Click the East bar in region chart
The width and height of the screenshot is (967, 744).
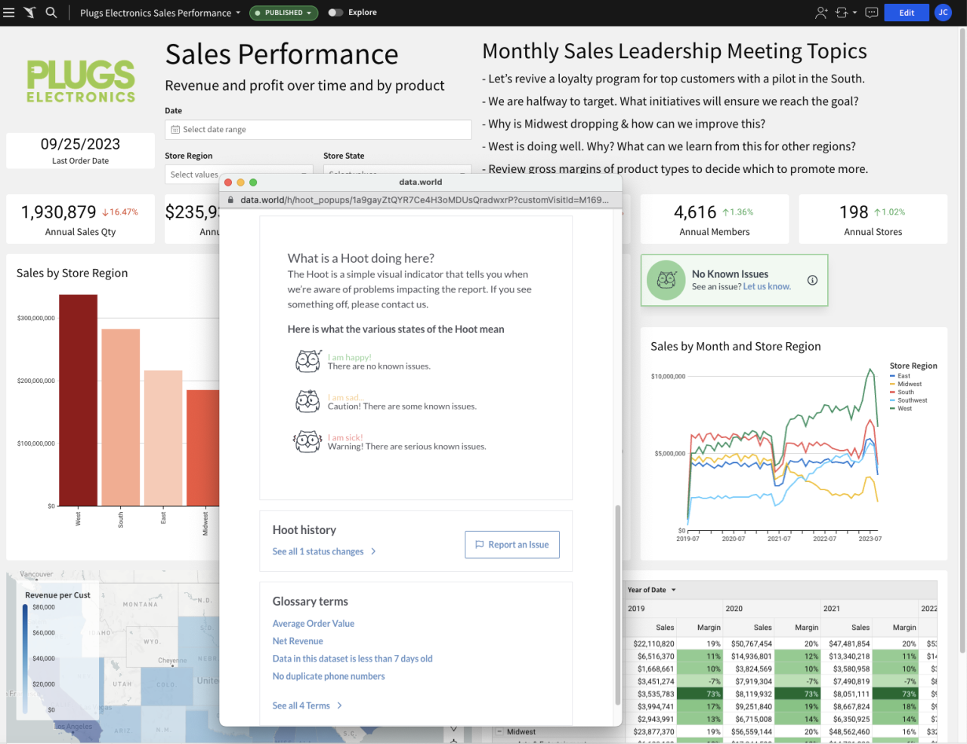click(x=163, y=438)
